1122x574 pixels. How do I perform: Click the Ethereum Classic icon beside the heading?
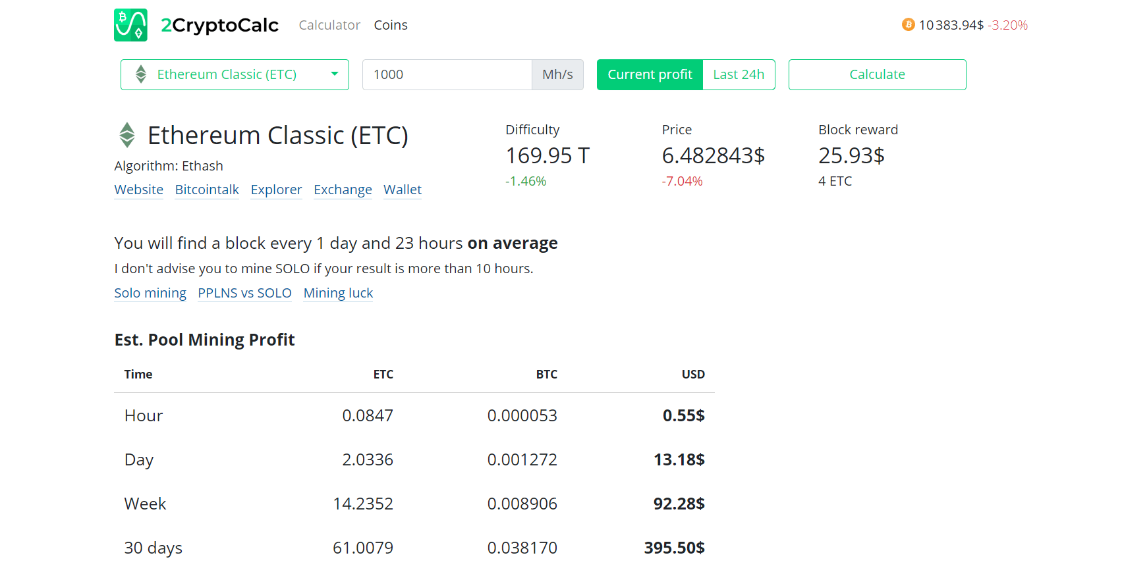click(x=127, y=135)
